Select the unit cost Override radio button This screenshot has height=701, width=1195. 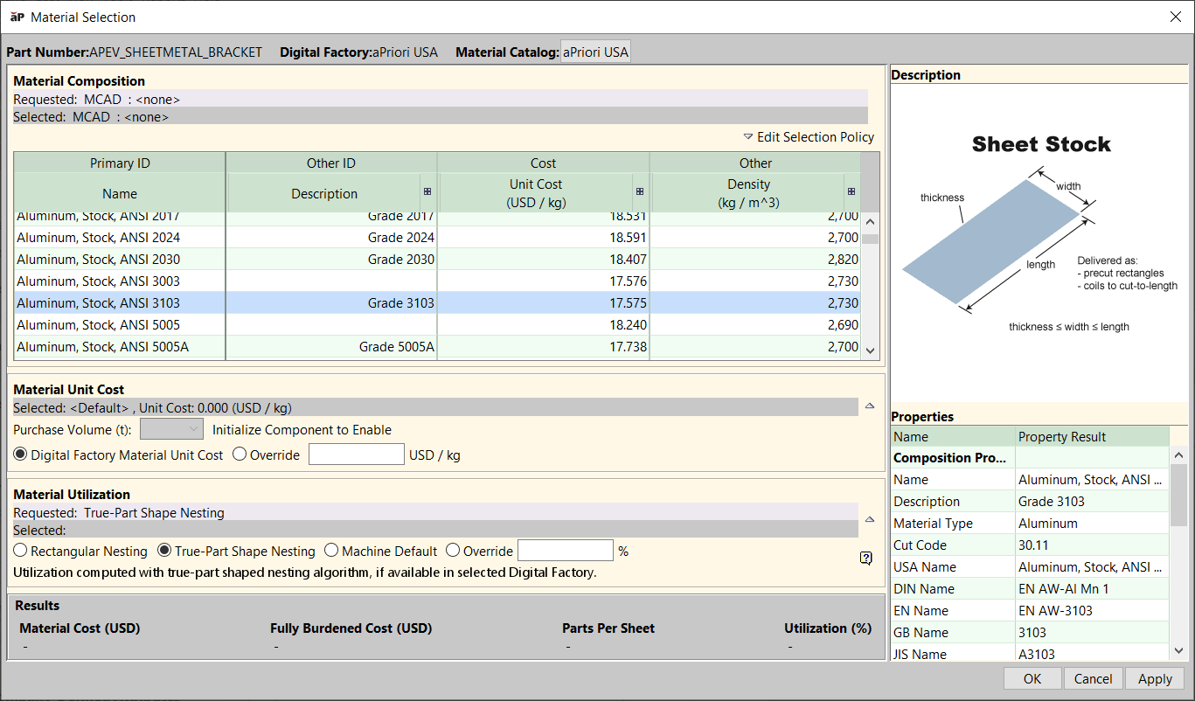240,455
